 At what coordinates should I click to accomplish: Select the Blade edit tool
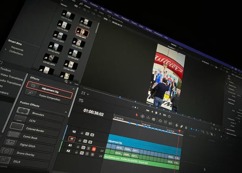pyautogui.click(x=153, y=119)
